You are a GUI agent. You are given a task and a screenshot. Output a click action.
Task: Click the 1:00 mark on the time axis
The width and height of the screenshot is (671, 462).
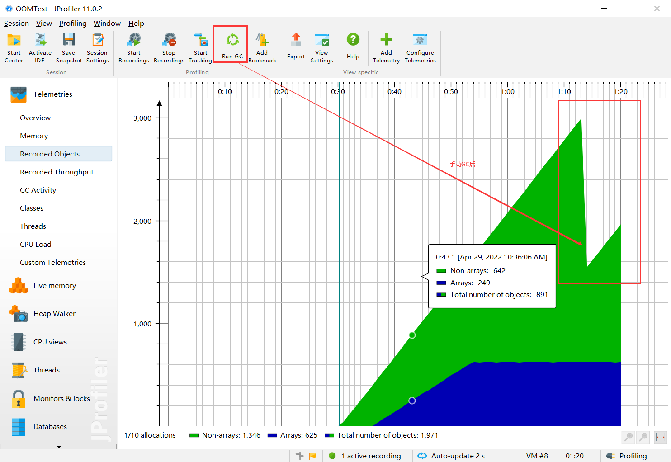point(507,92)
